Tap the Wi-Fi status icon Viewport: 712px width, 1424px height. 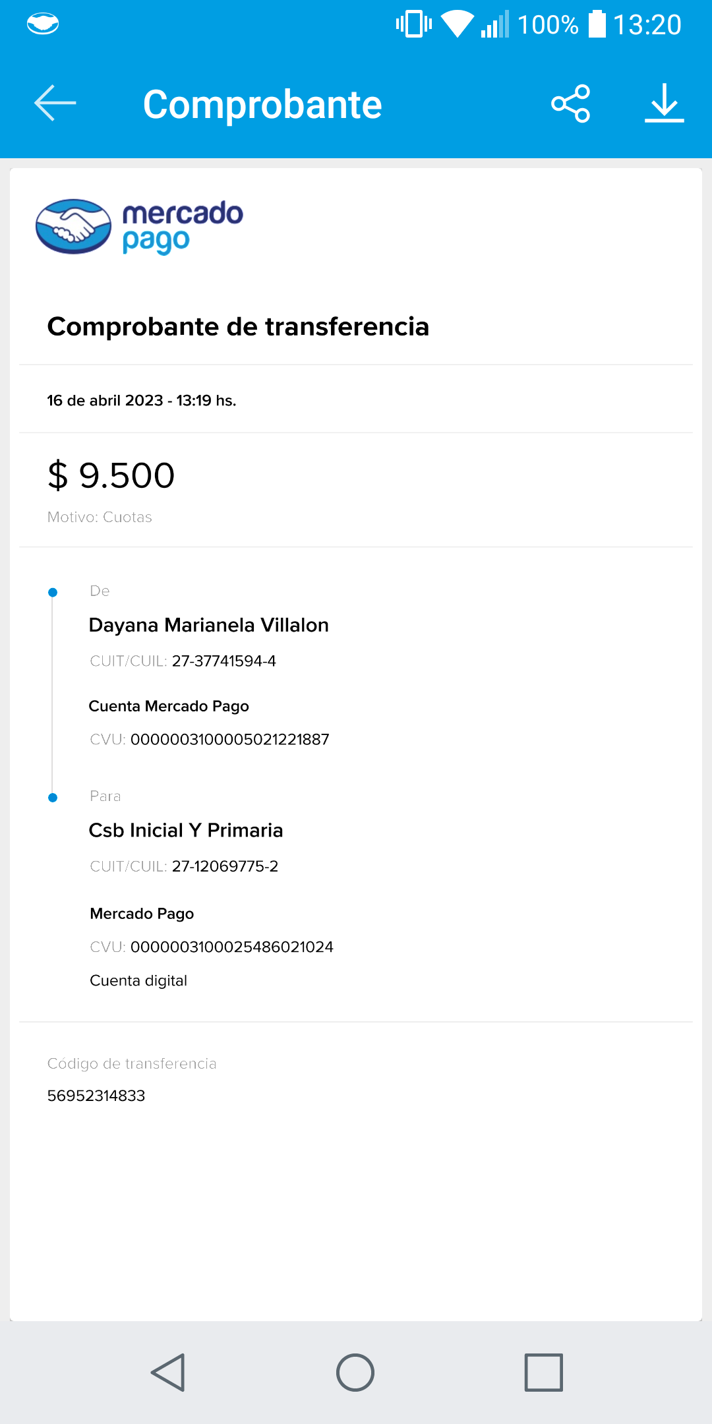[x=457, y=24]
